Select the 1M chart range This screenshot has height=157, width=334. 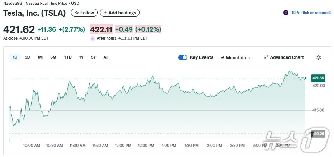tap(40, 57)
